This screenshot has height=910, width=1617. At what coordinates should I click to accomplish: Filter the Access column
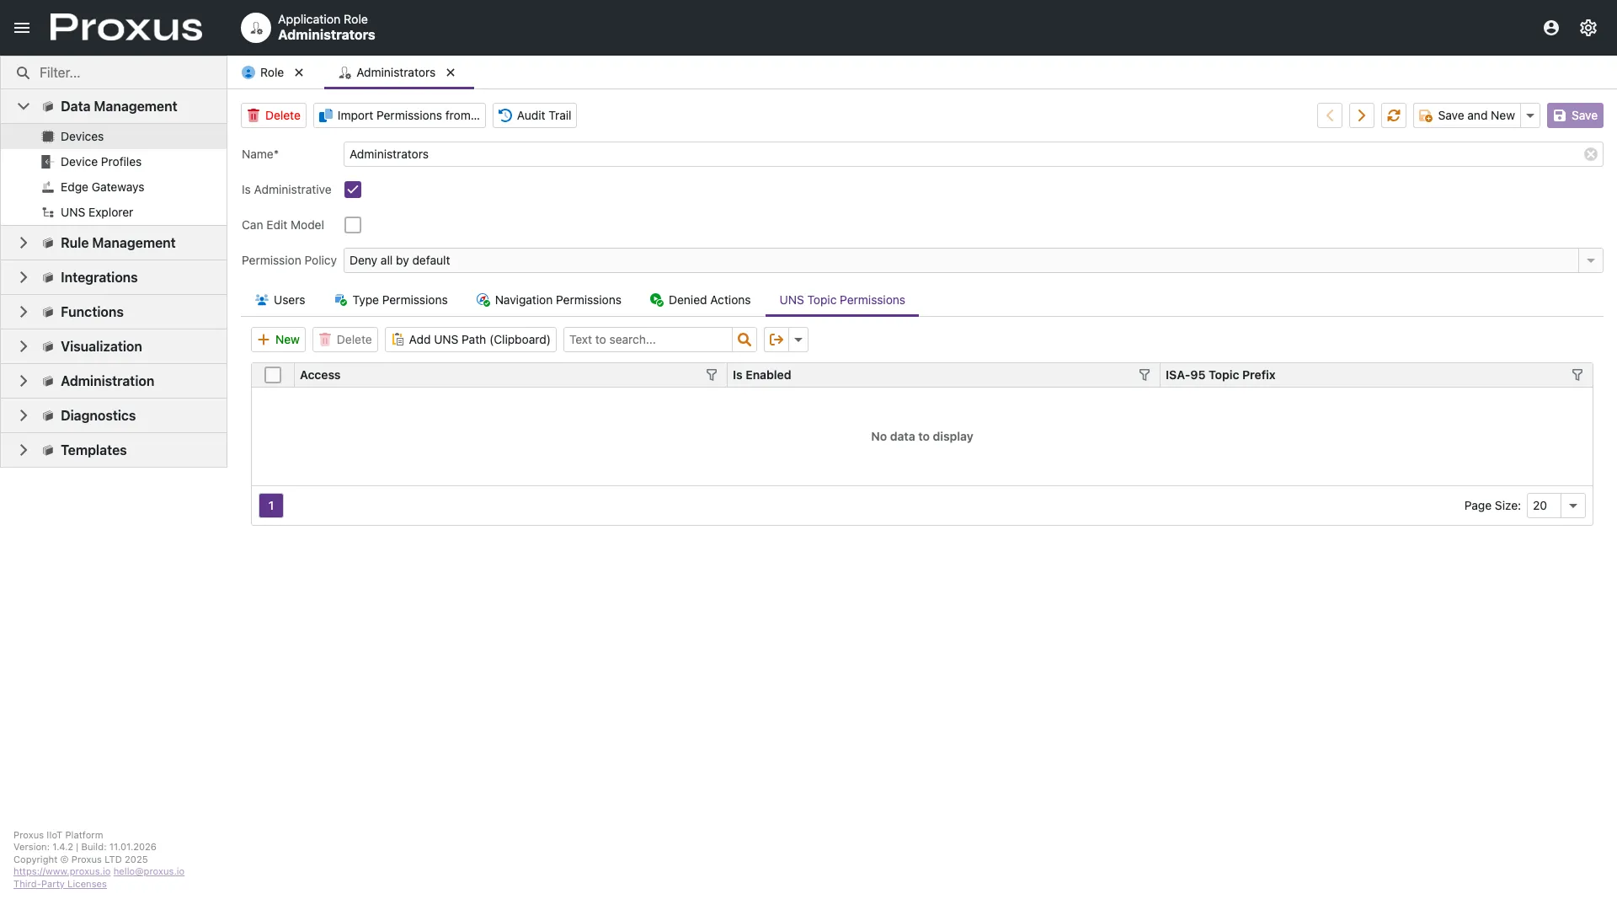coord(711,375)
